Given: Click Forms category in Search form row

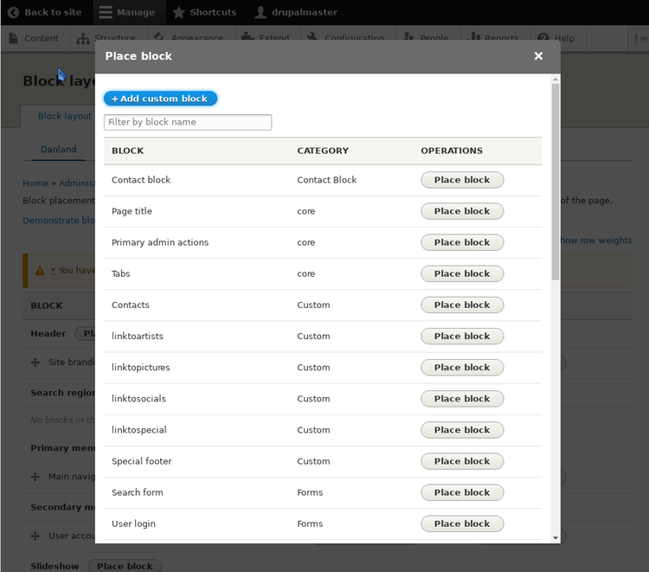Looking at the screenshot, I should [310, 492].
